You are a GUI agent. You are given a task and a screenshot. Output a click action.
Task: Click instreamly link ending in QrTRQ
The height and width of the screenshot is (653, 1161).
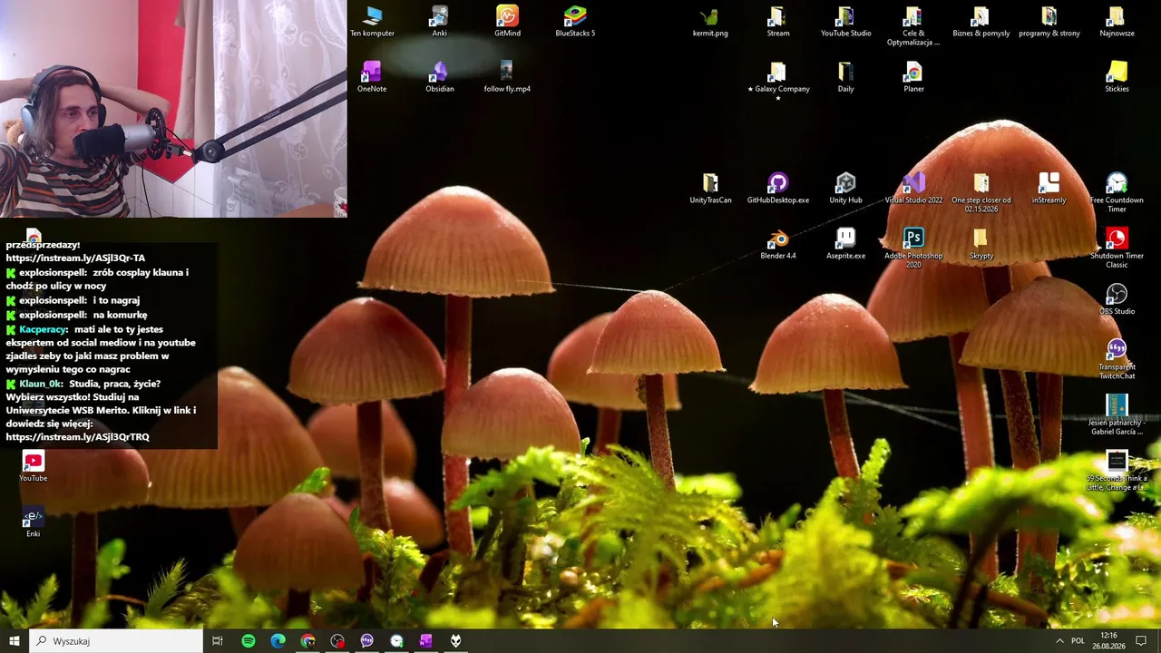(77, 437)
